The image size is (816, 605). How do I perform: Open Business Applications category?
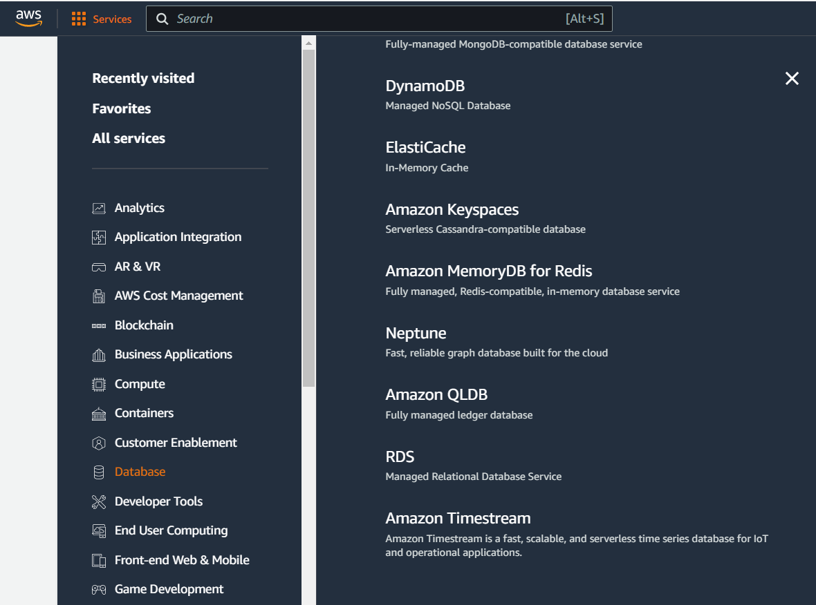pyautogui.click(x=174, y=354)
